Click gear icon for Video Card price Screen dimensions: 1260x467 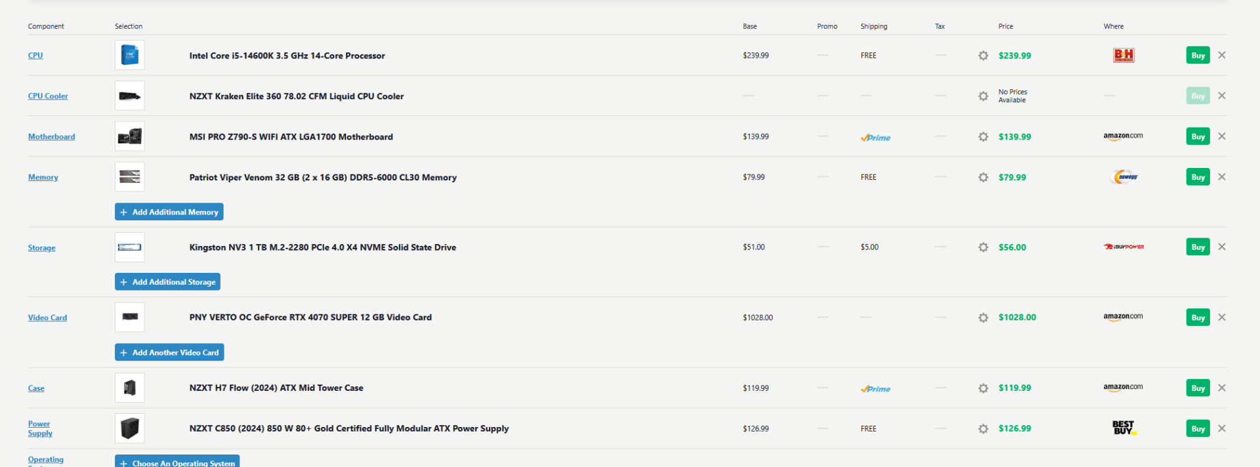(982, 317)
